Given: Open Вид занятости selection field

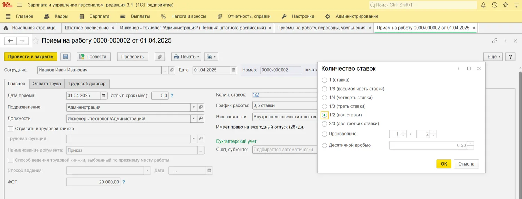Looking at the screenshot, I should tap(284, 117).
